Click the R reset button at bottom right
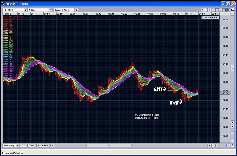 coord(232,145)
